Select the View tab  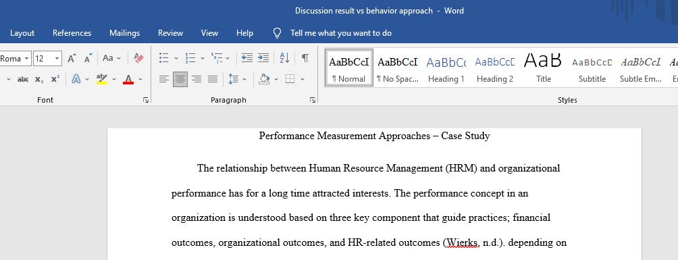[x=209, y=33]
